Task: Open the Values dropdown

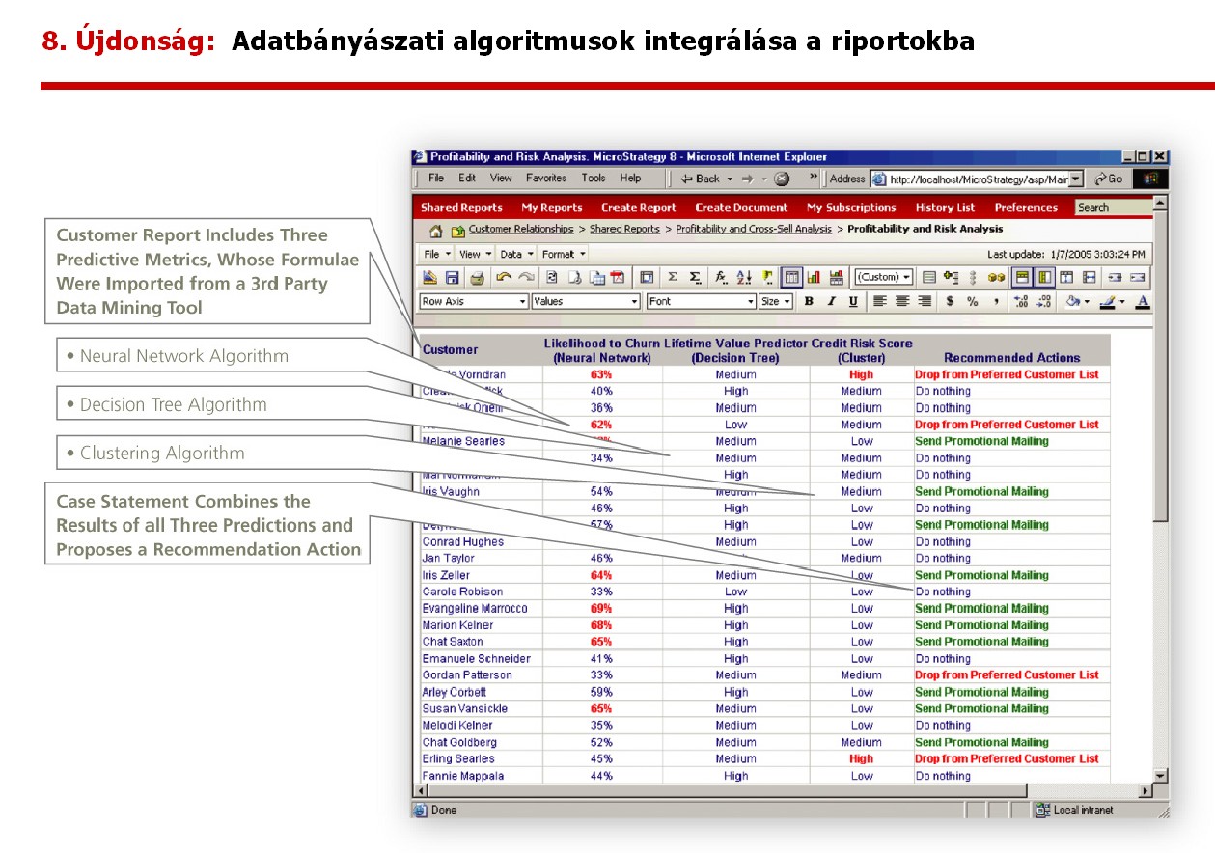Action: 586,301
